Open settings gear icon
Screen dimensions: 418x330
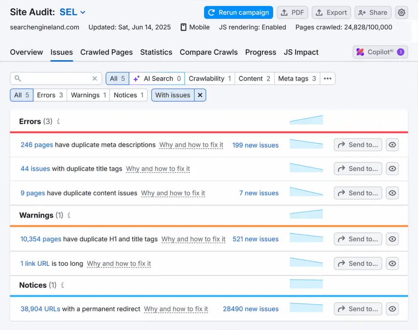(x=401, y=13)
